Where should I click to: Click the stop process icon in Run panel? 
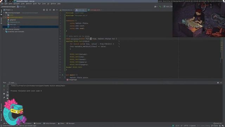[4, 90]
